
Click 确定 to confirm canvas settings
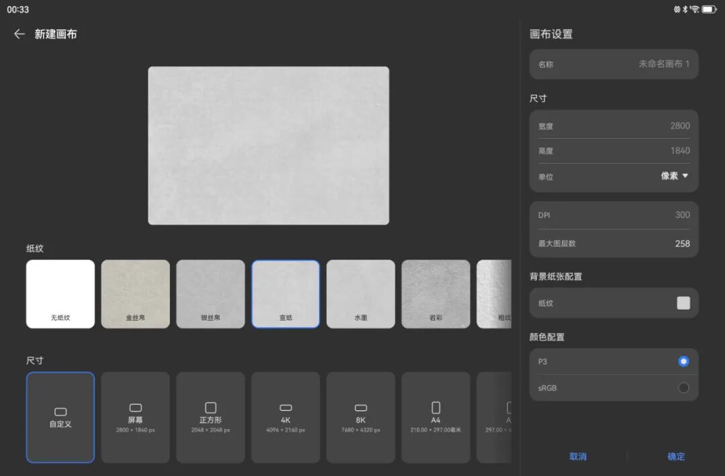[676, 457]
